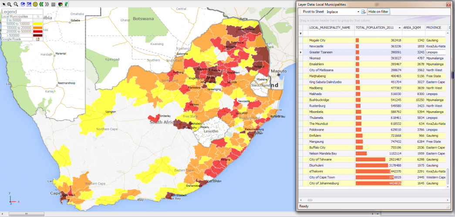455x217 pixels.
Task: Click the orange 100000 to 200000 swatch
Action: click(38, 28)
